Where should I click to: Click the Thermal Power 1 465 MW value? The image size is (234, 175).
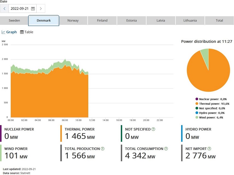point(80,136)
